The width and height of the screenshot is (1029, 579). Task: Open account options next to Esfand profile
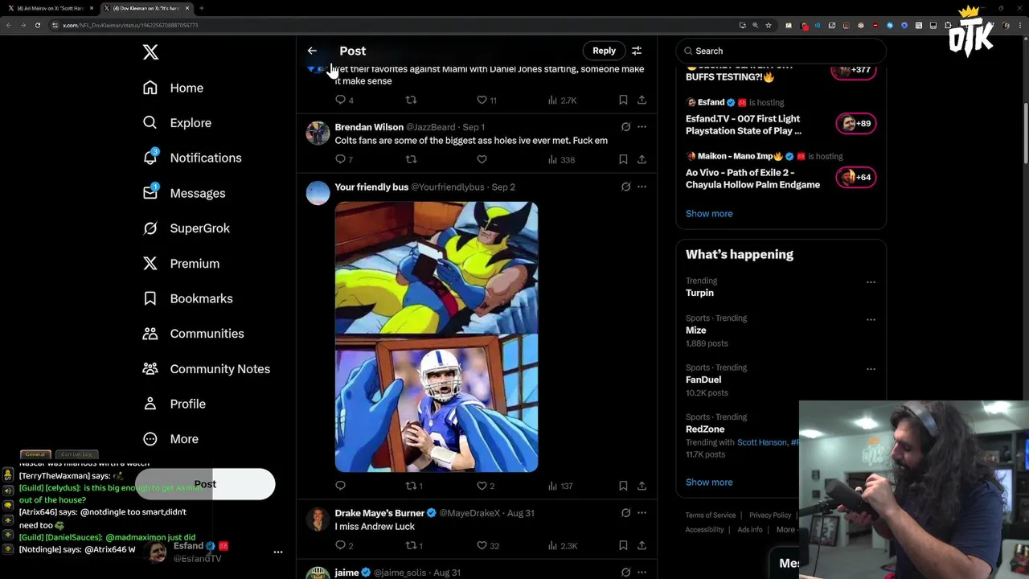click(x=278, y=552)
